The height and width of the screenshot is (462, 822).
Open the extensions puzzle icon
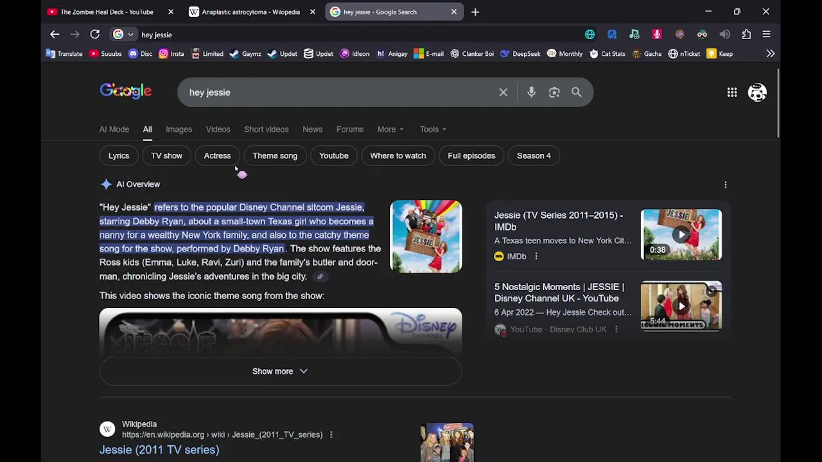[746, 35]
